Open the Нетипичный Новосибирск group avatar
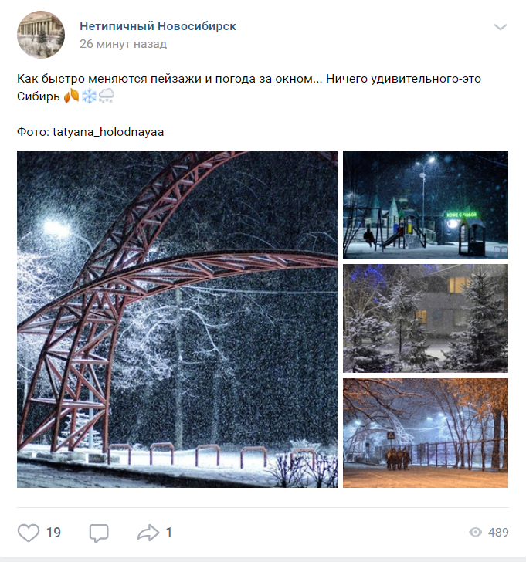The width and height of the screenshot is (526, 562). click(41, 35)
